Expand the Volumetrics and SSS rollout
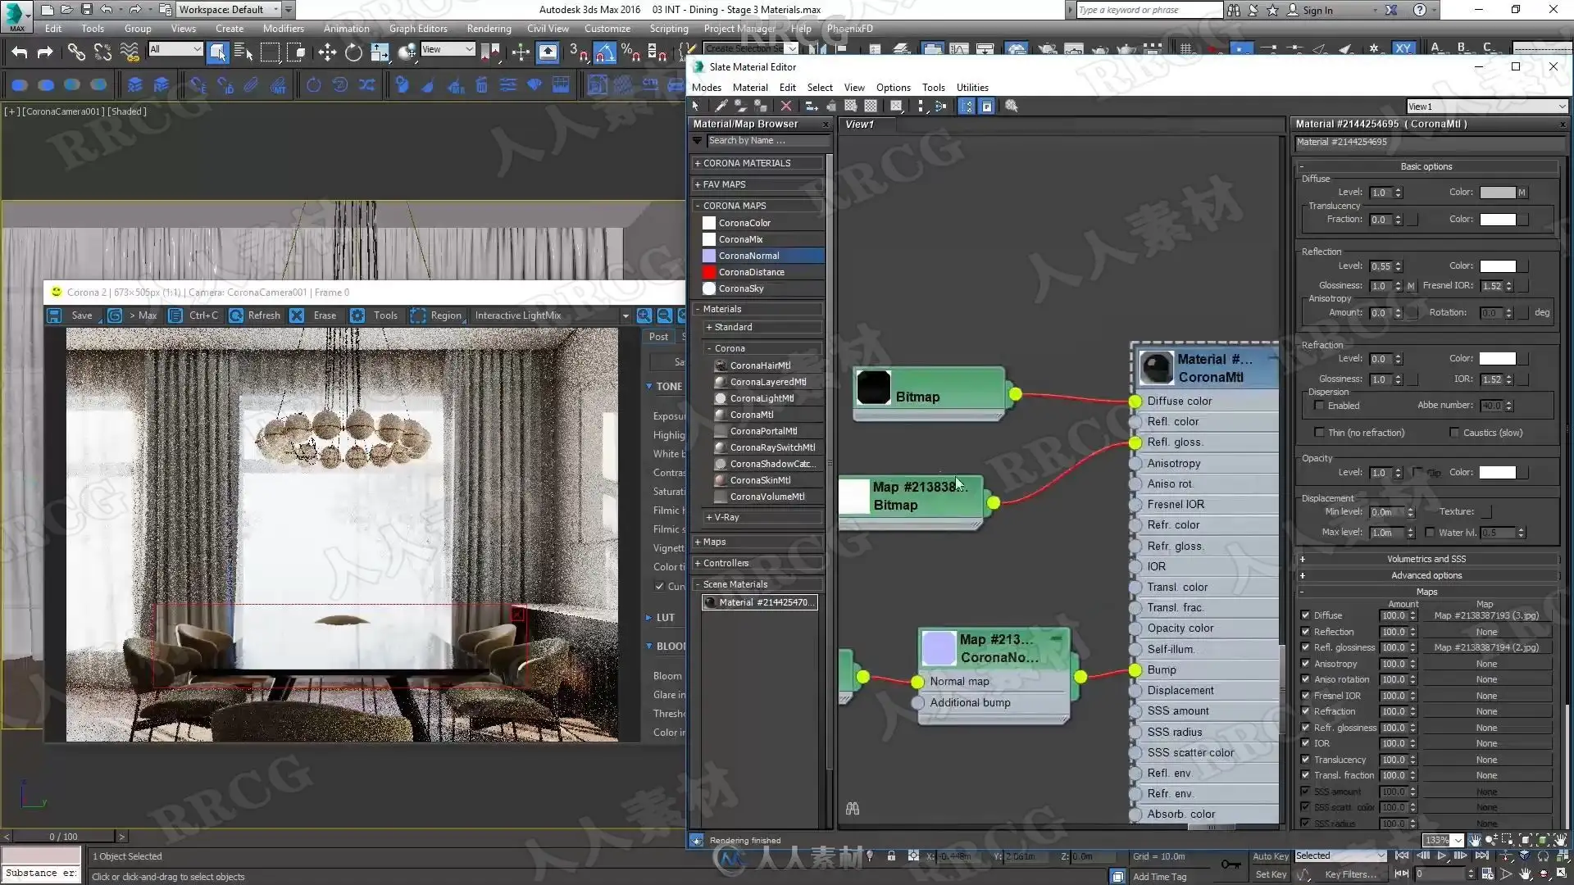The height and width of the screenshot is (885, 1574). [1426, 559]
